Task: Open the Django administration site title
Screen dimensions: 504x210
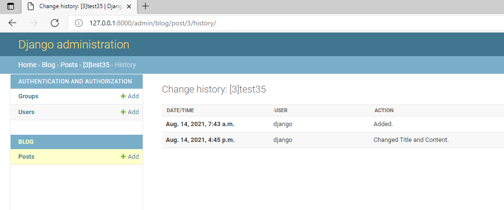Action: pos(74,44)
